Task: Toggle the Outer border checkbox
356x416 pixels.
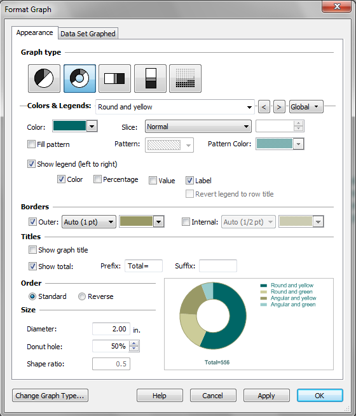Action: coord(32,222)
